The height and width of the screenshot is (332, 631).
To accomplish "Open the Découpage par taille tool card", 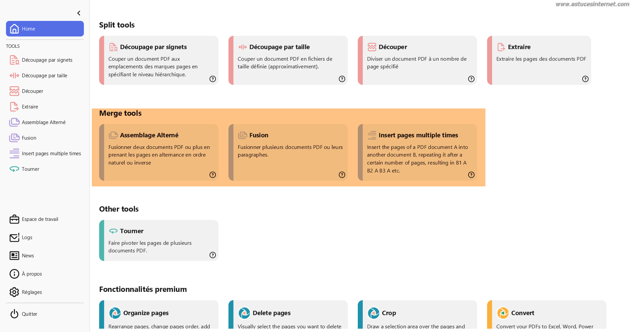I will [x=288, y=60].
